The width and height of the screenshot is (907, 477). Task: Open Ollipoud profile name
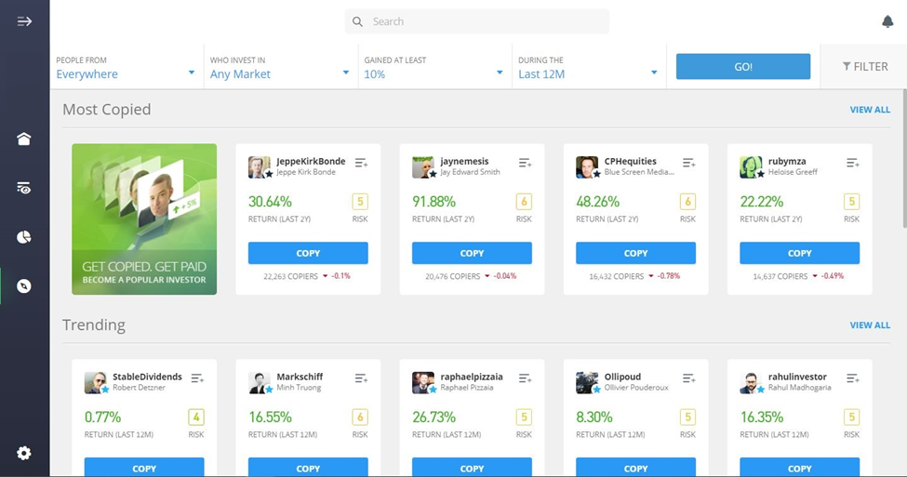(622, 377)
